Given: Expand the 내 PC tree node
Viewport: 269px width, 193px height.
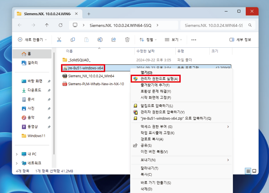Looking at the screenshot, I should click(17, 154).
